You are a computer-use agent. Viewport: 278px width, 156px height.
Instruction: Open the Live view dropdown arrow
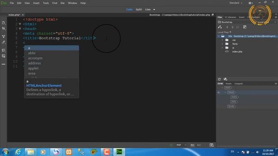[x=154, y=10]
